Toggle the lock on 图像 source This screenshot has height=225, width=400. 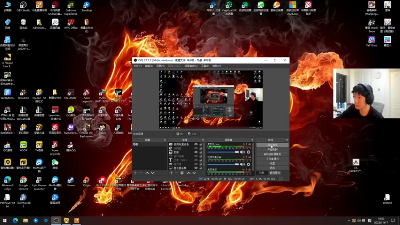[x=201, y=152]
